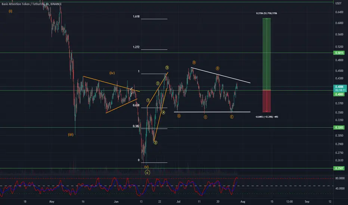The height and width of the screenshot is (205, 348).
Task: Select the yellow circled wave 3 label
Action: pos(158,83)
